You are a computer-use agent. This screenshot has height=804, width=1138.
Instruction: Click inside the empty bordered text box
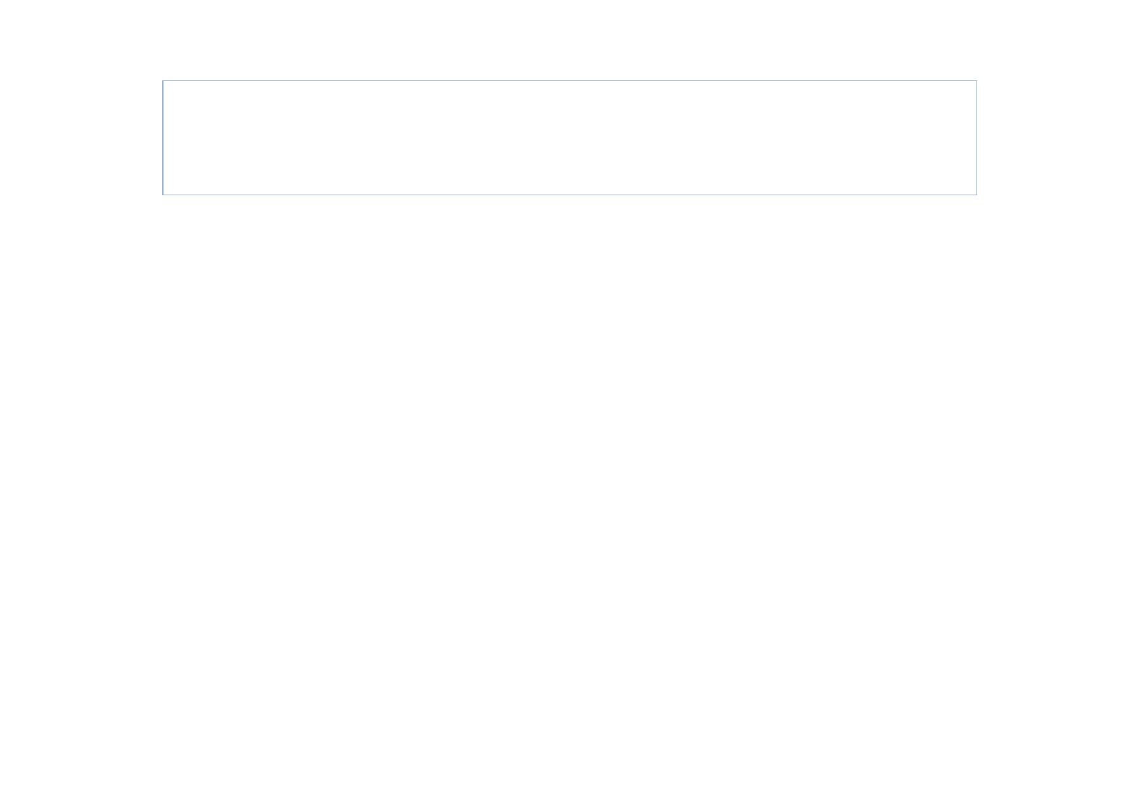(x=569, y=138)
